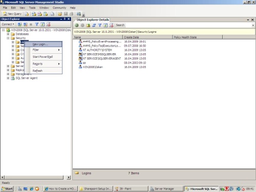Sort by the Name column header

coord(98,37)
